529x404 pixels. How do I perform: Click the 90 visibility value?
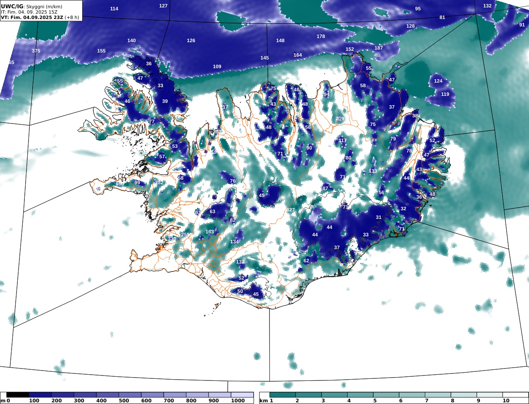[309, 148]
